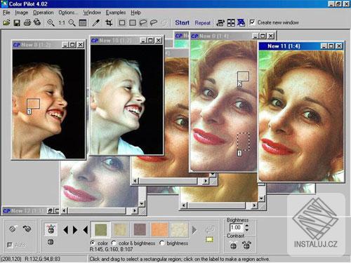Decrease Brightness with the down spinner
Image resolution: width=351 pixels, height=263 pixels.
click(246, 230)
